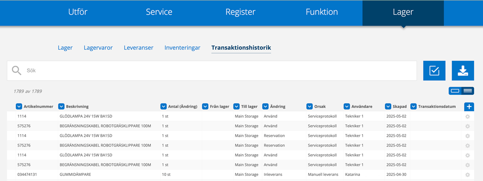Switch to card view layout
The height and width of the screenshot is (181, 483).
[455, 90]
